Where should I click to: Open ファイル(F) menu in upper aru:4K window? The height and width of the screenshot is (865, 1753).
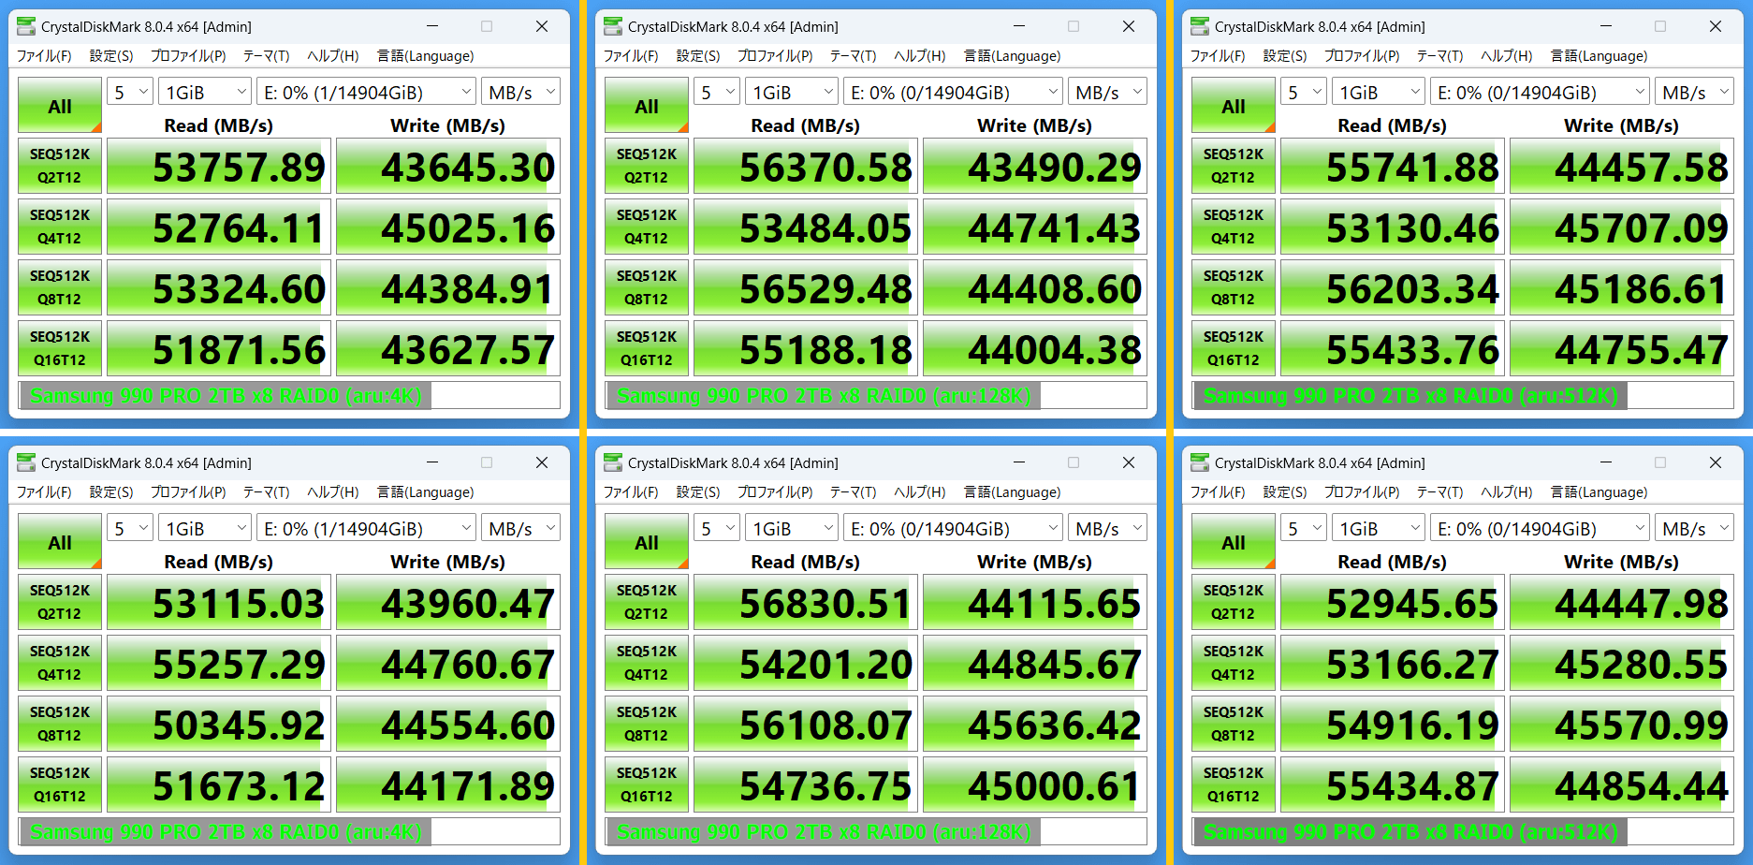click(44, 56)
